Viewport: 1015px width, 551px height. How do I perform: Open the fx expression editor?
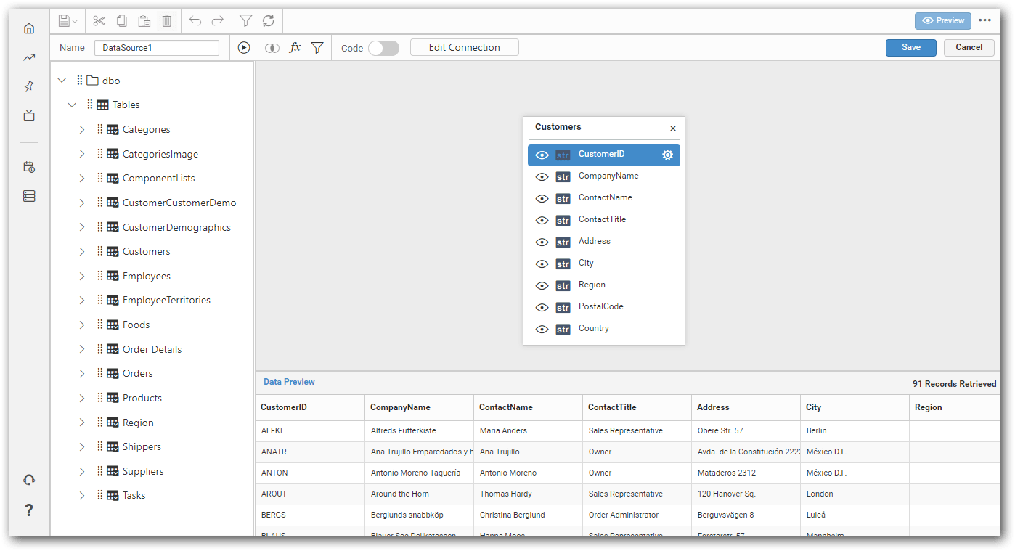295,47
